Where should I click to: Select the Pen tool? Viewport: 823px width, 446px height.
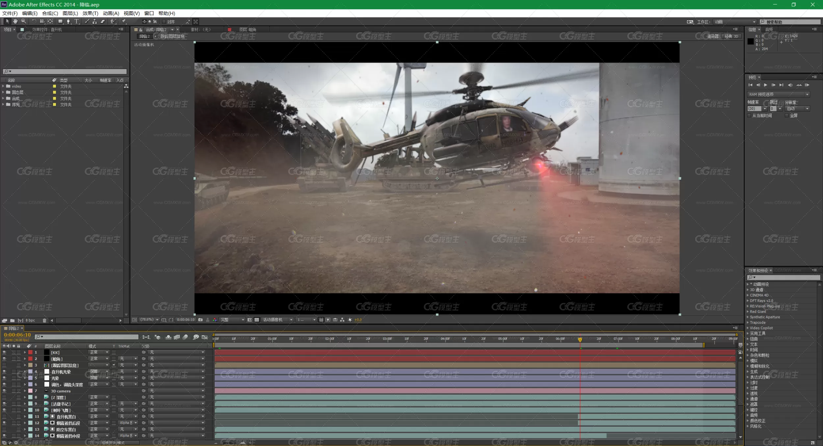tap(68, 21)
